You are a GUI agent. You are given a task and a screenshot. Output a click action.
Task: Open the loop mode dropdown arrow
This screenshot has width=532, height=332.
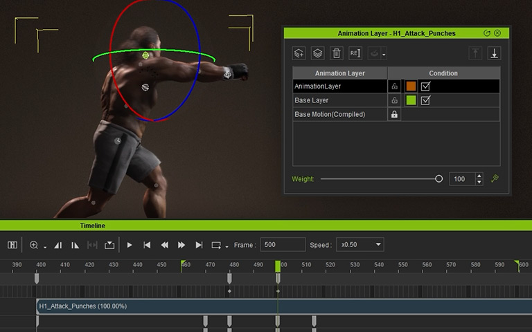click(x=227, y=247)
